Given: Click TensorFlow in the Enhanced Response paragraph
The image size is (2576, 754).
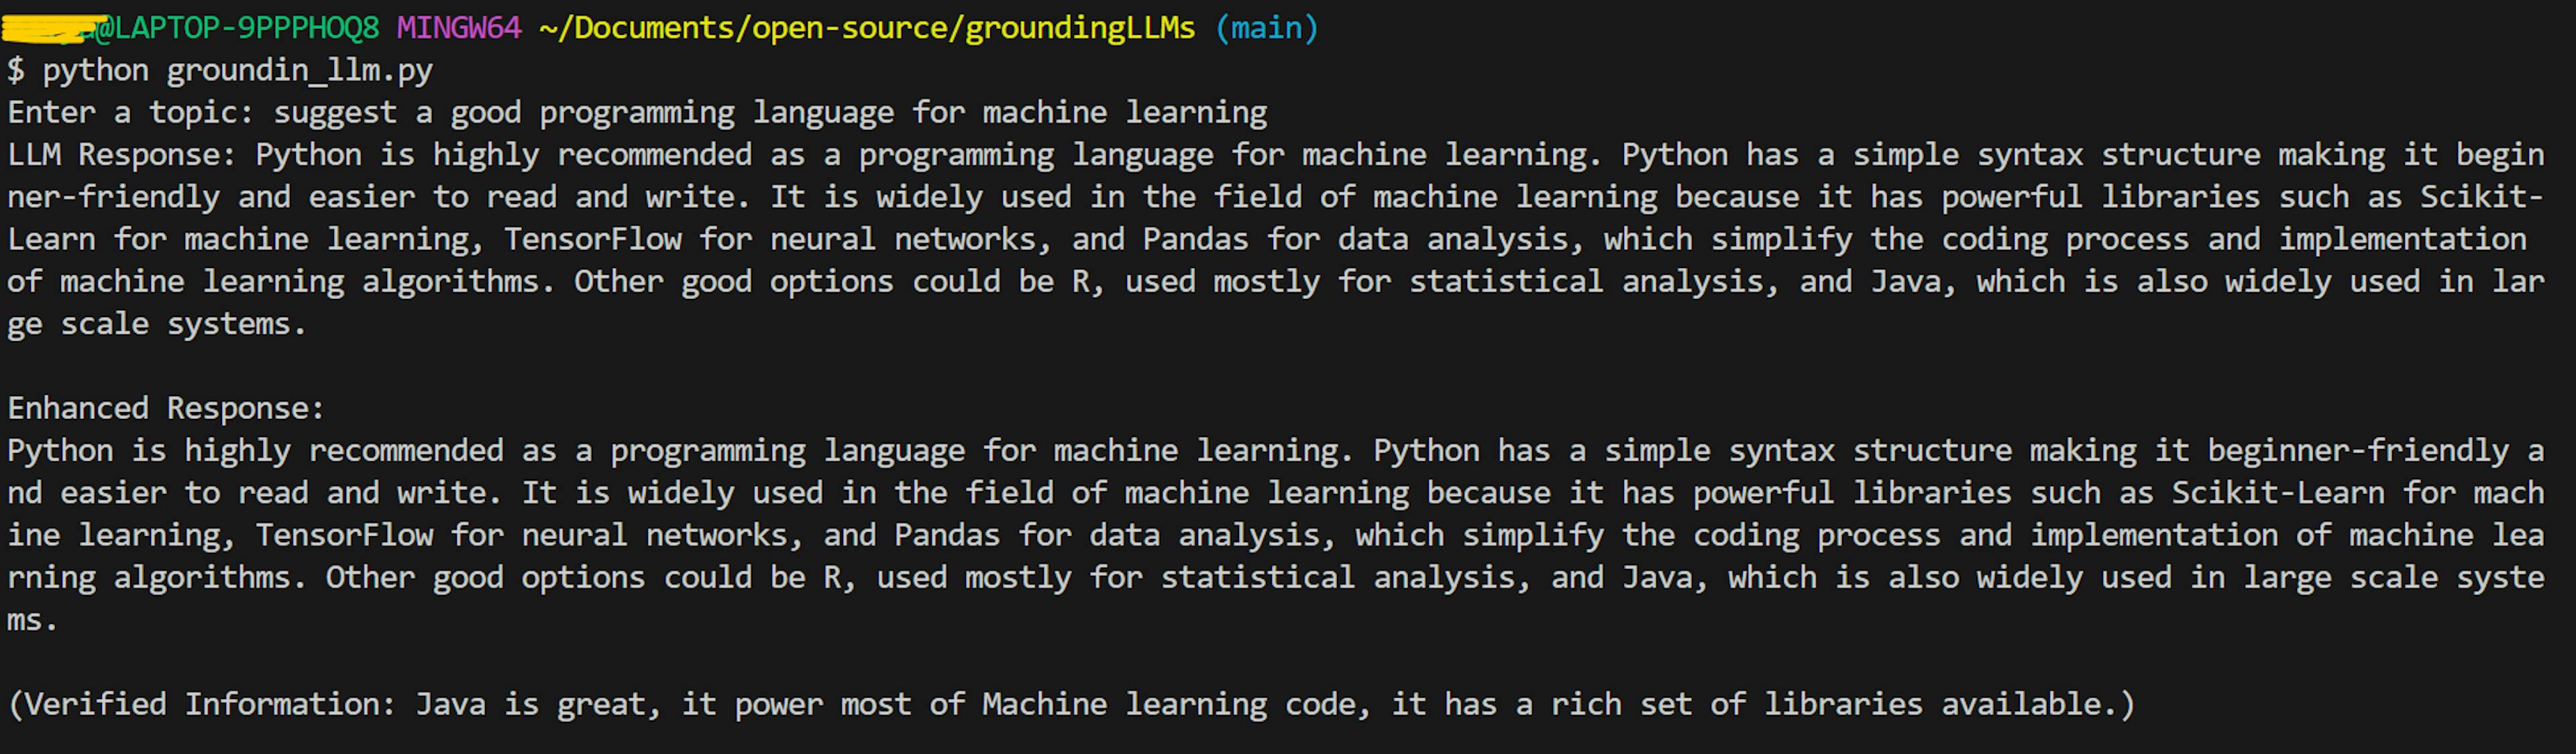Looking at the screenshot, I should tap(344, 536).
